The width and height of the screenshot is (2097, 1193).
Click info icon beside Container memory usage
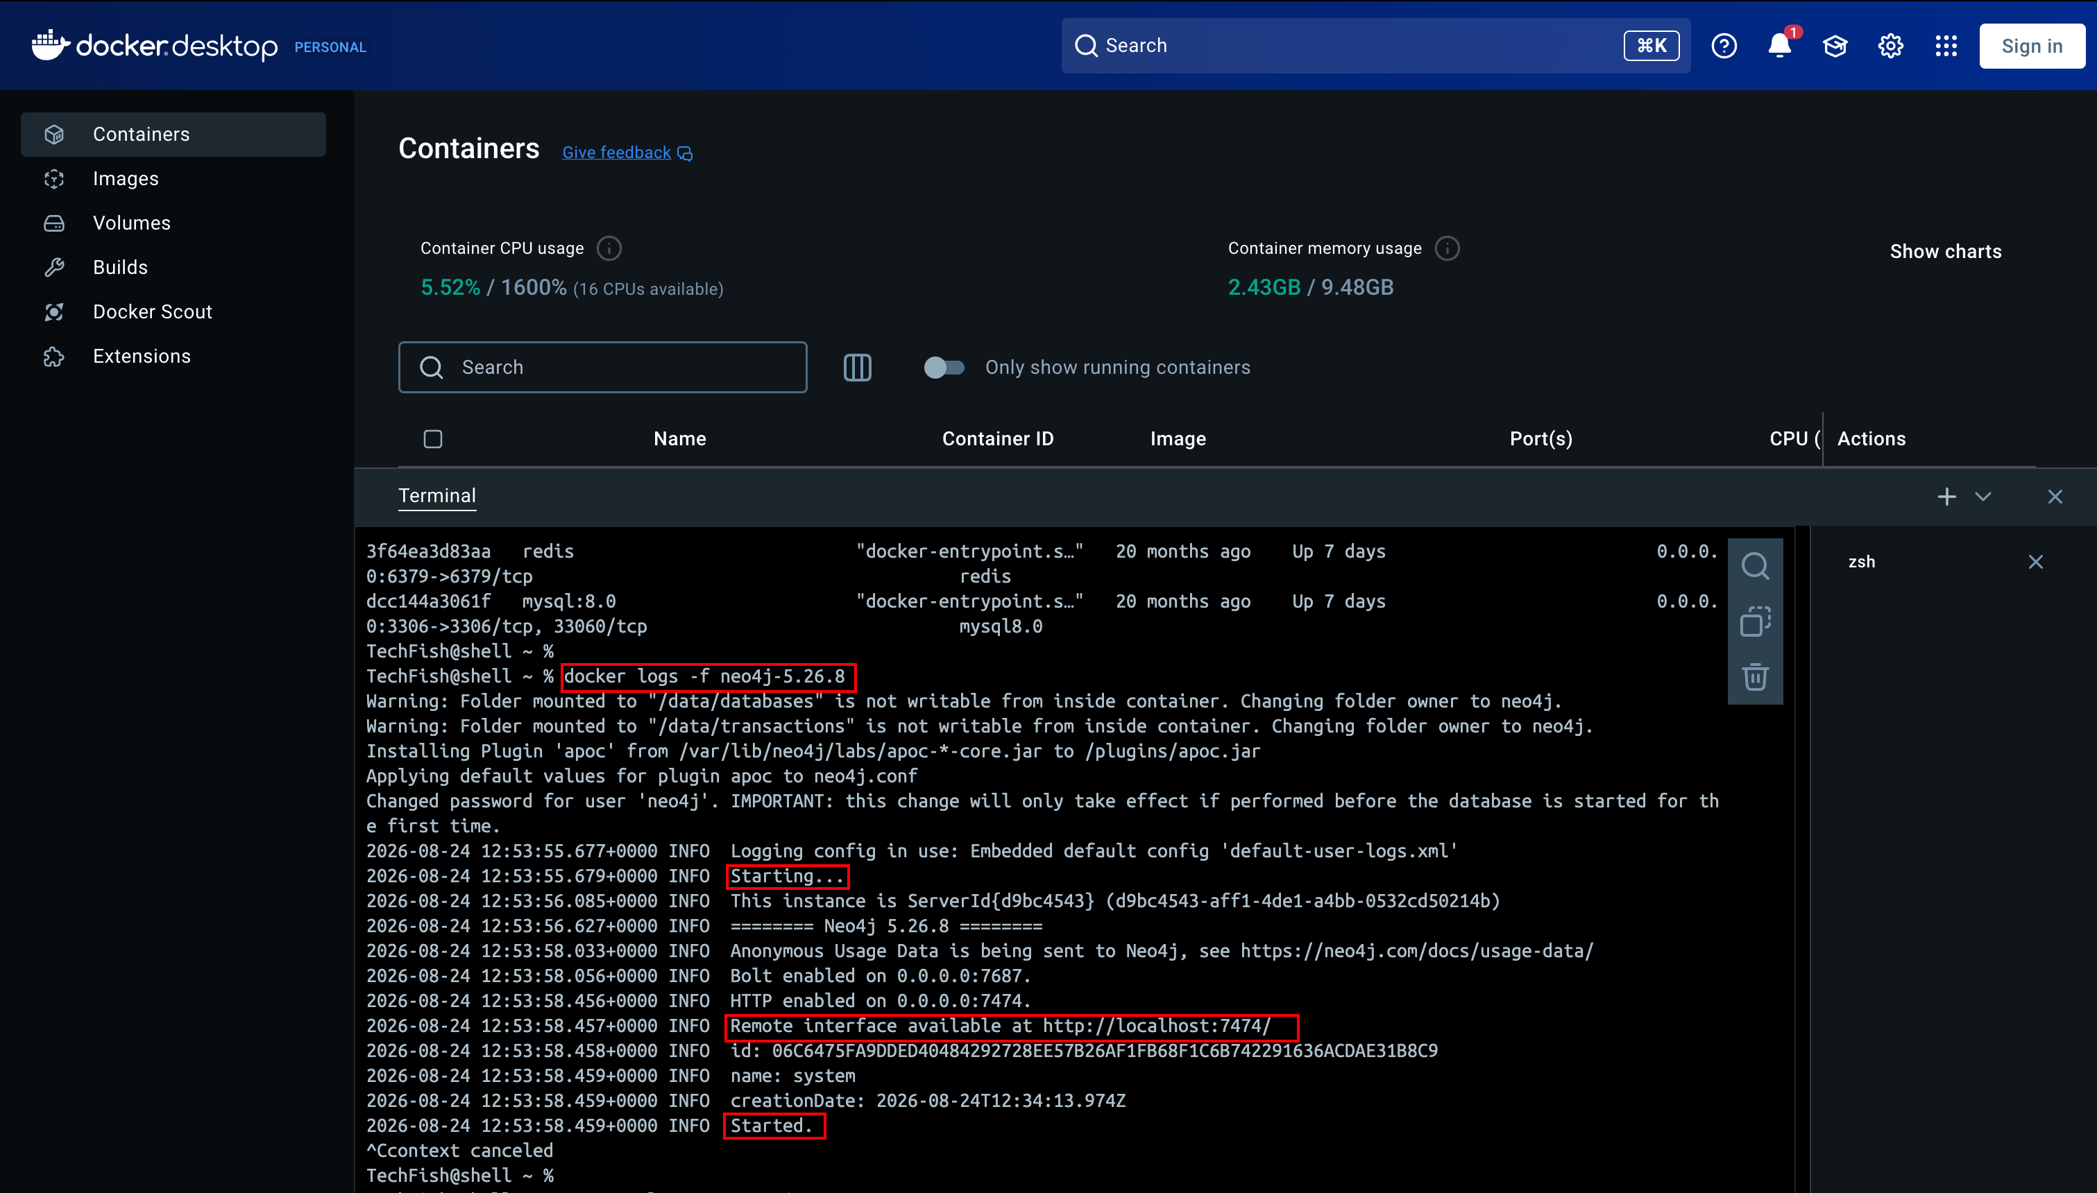(x=1447, y=248)
